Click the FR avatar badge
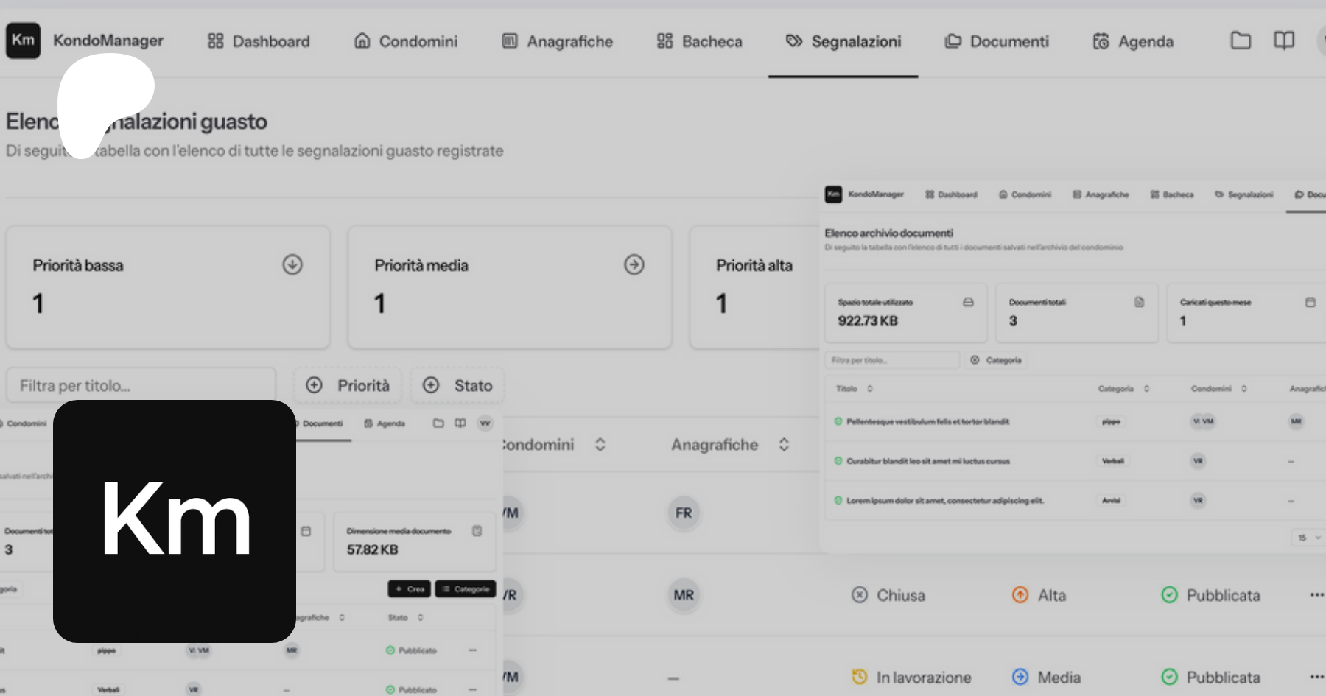 coord(684,513)
